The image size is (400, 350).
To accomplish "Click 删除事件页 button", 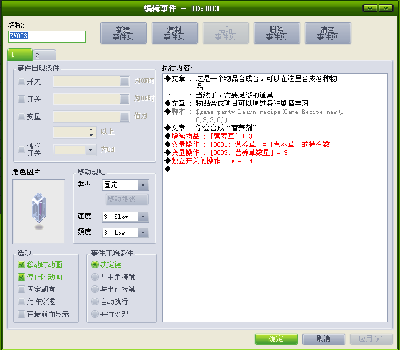I will point(277,33).
